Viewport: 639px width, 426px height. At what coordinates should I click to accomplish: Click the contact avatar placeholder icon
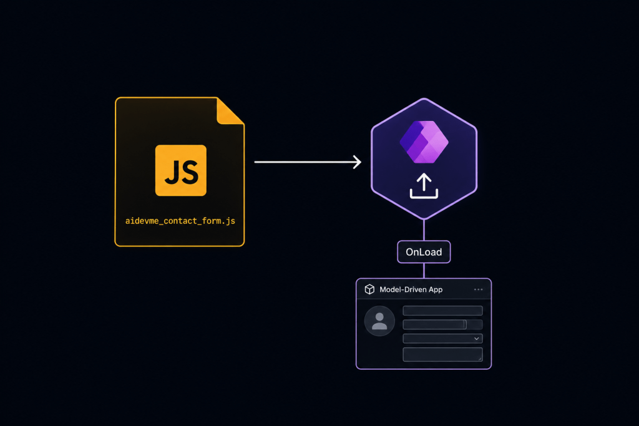click(379, 321)
